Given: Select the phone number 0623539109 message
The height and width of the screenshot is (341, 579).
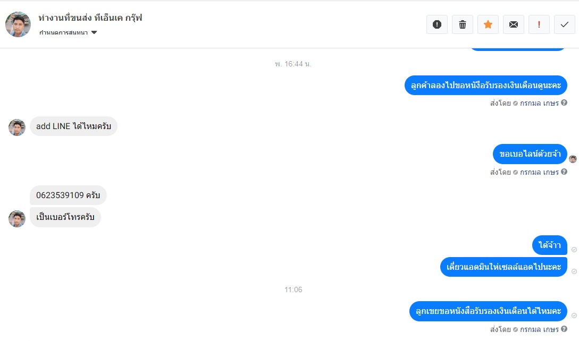Looking at the screenshot, I should 68,195.
